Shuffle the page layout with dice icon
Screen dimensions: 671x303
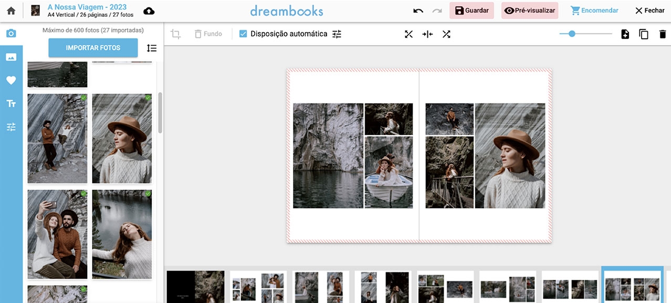point(446,34)
